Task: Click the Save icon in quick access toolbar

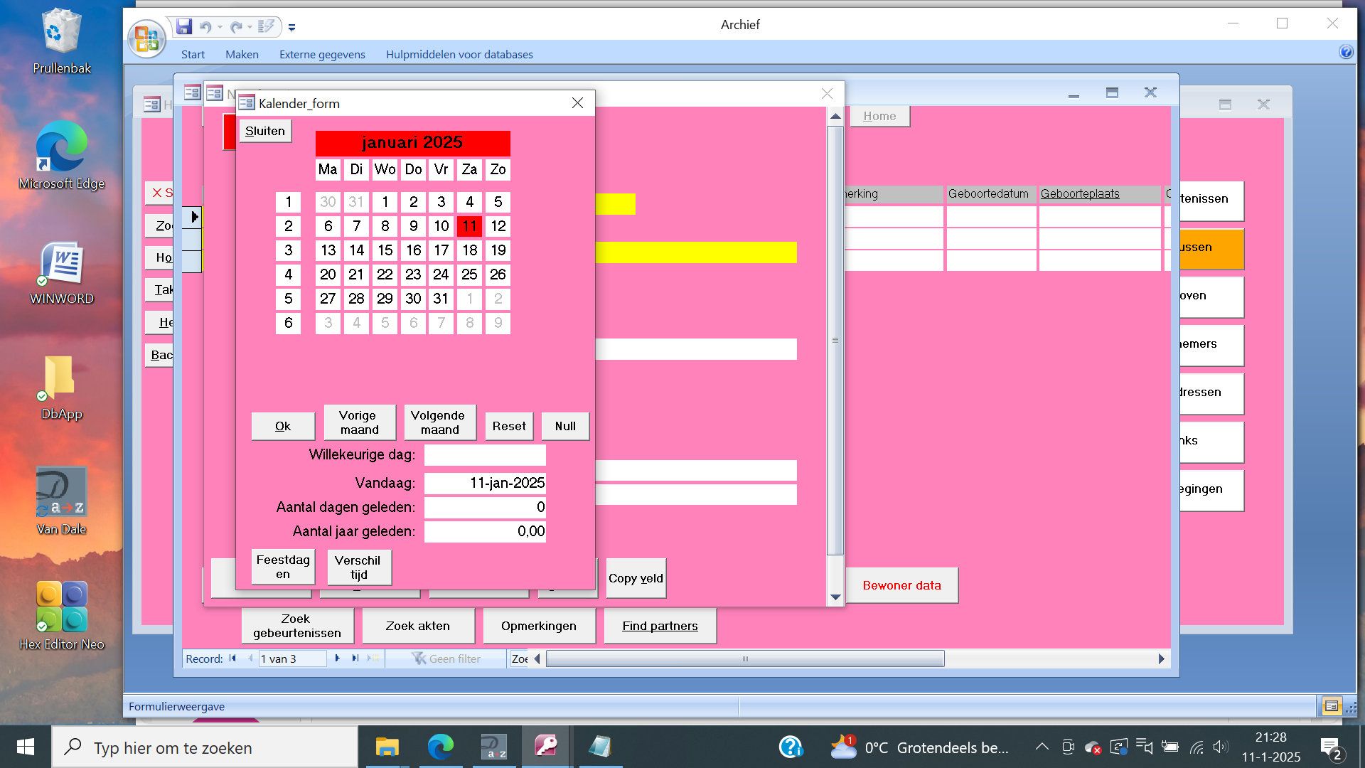Action: [x=184, y=27]
